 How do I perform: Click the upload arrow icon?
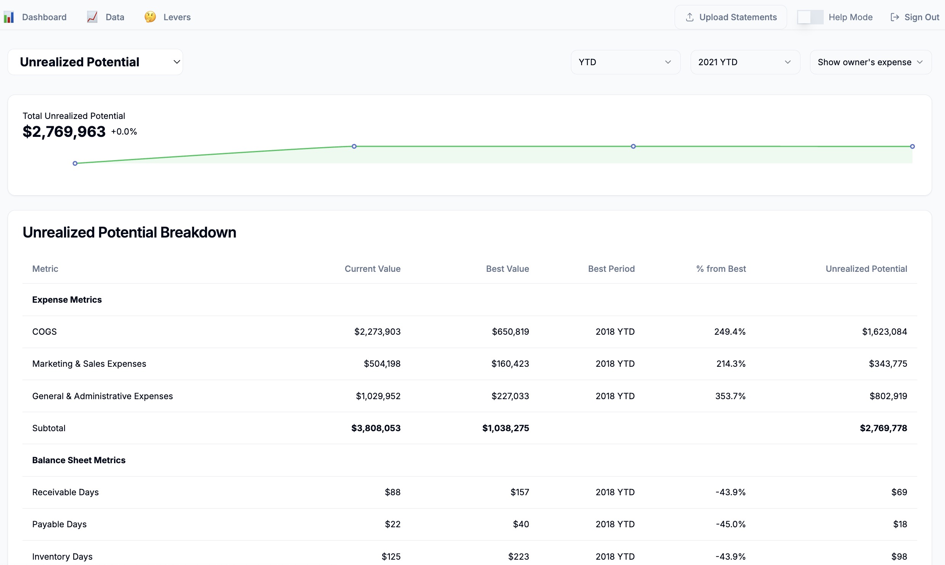689,17
